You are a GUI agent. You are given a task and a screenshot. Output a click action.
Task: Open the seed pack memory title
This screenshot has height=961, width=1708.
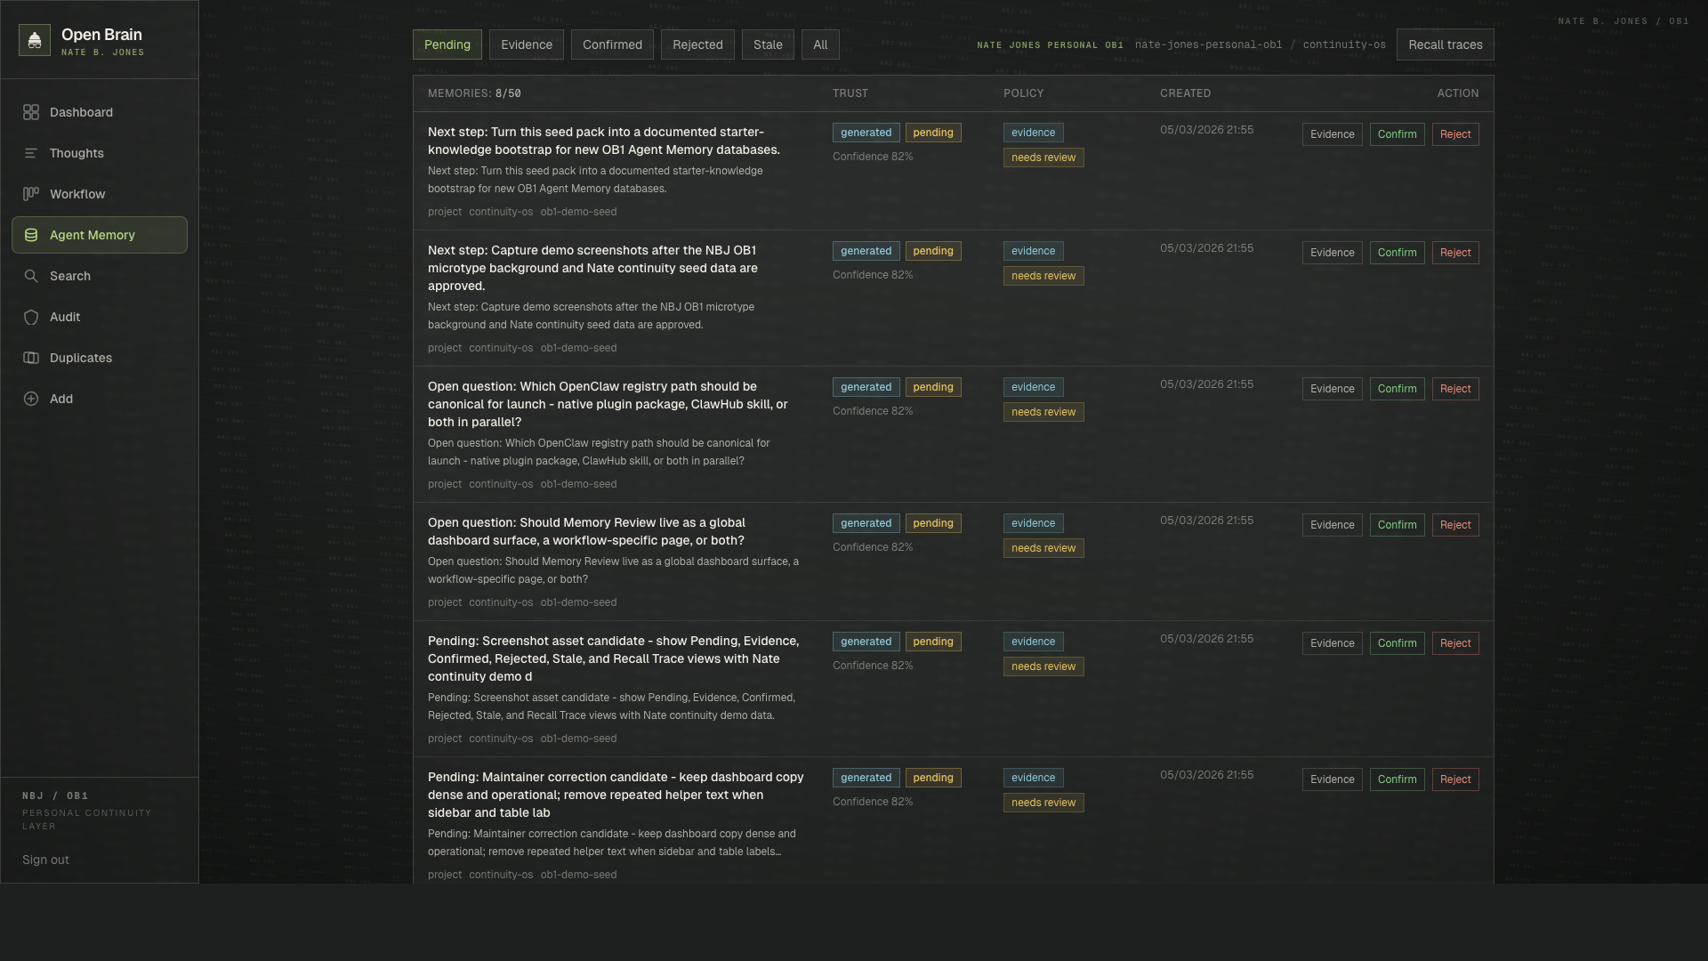pyautogui.click(x=604, y=141)
